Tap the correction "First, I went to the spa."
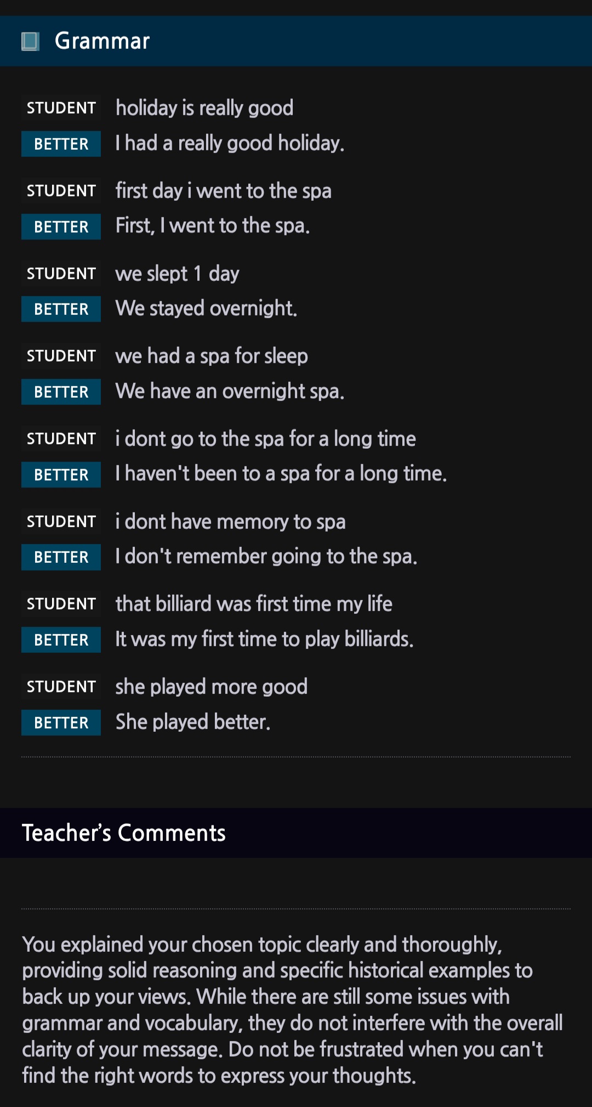Screen dimensions: 592x1107 pyautogui.click(x=213, y=226)
